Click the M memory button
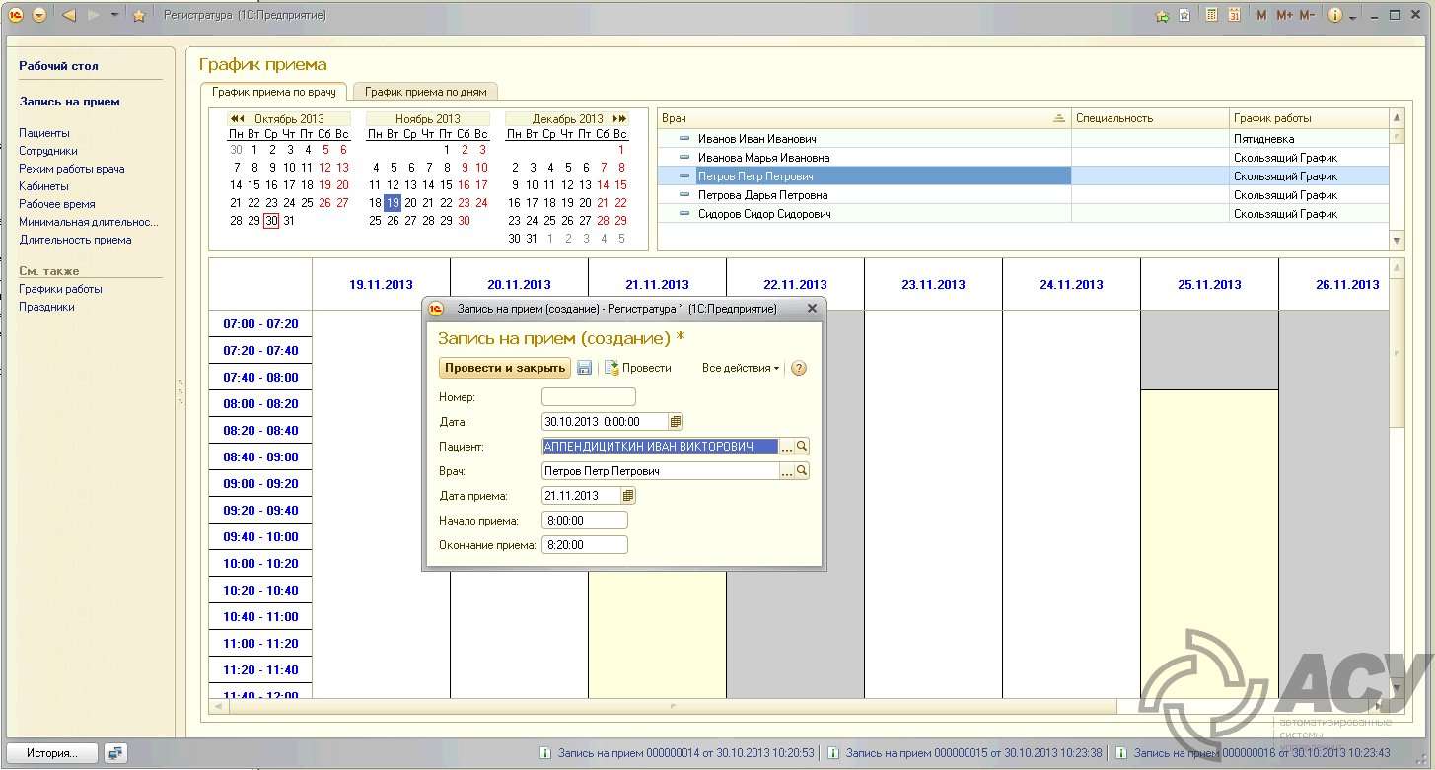 (1261, 15)
